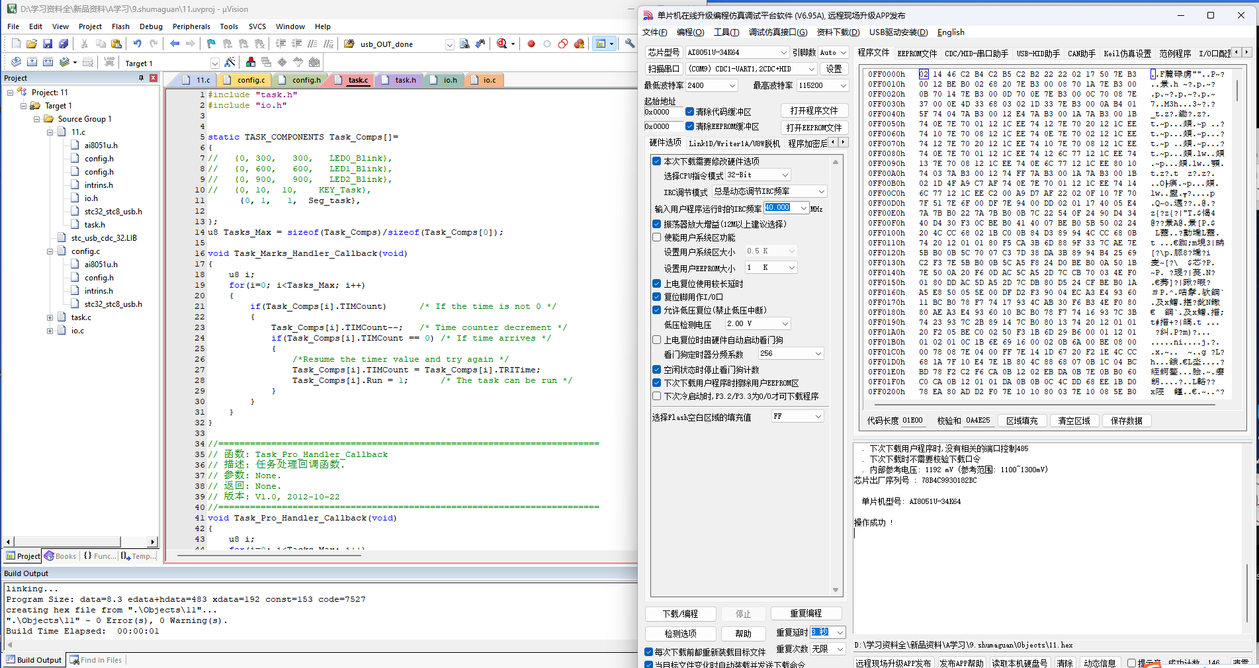
Task: Open the Pack Installer icon
Action: [x=314, y=62]
